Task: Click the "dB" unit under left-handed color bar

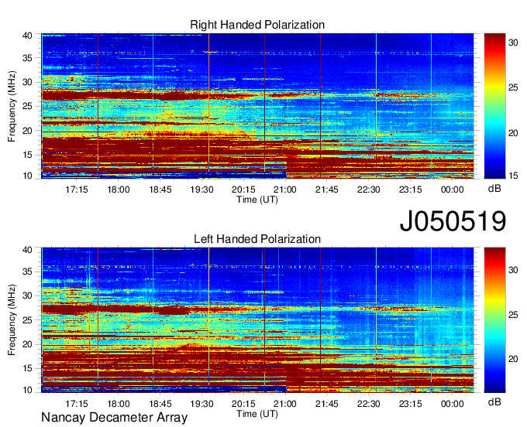Action: point(494,401)
